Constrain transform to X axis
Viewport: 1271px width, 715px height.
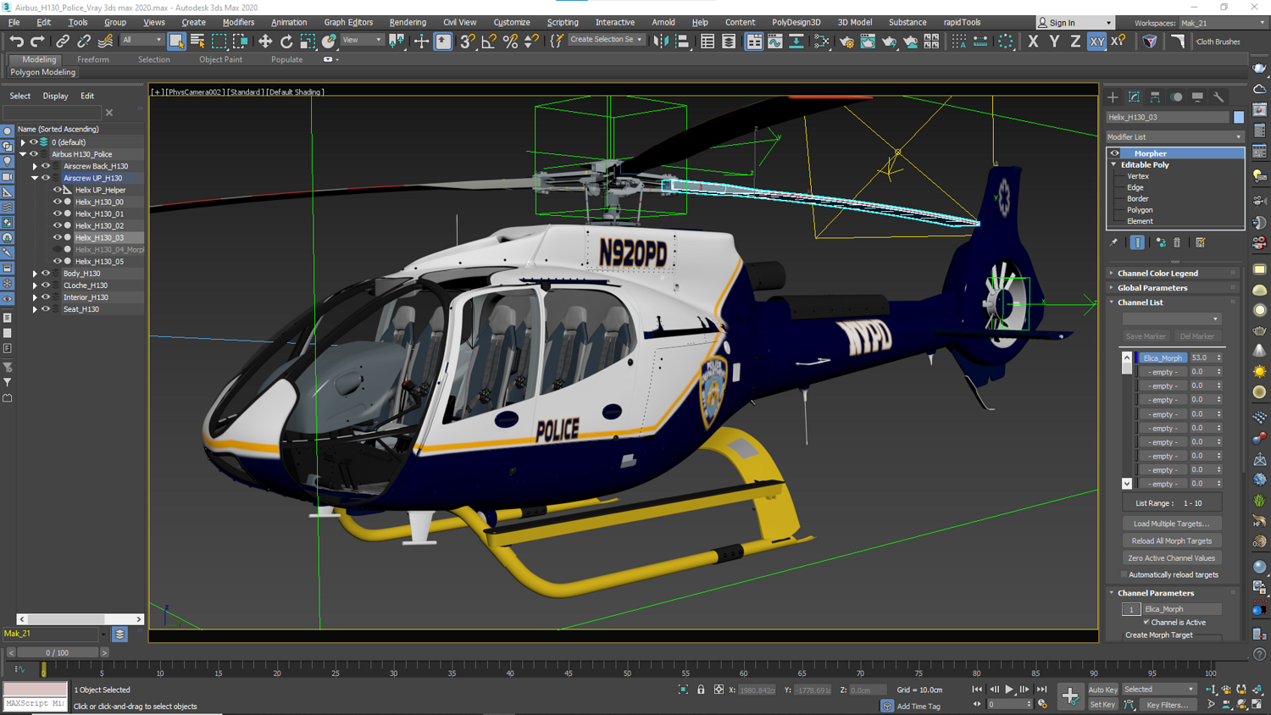pyautogui.click(x=1033, y=41)
